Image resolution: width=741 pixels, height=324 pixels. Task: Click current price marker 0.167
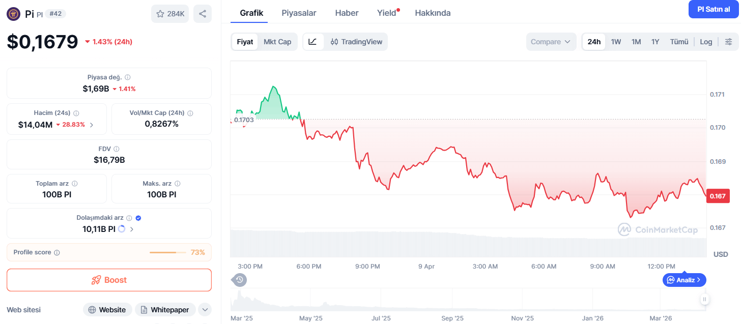point(718,196)
